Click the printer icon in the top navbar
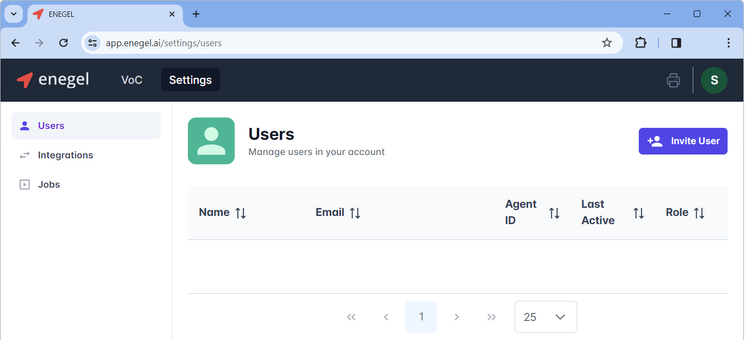Screen dimensions: 745x340 [673, 80]
